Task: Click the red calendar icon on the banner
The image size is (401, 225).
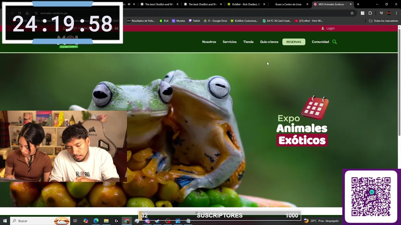Action: pyautogui.click(x=315, y=107)
